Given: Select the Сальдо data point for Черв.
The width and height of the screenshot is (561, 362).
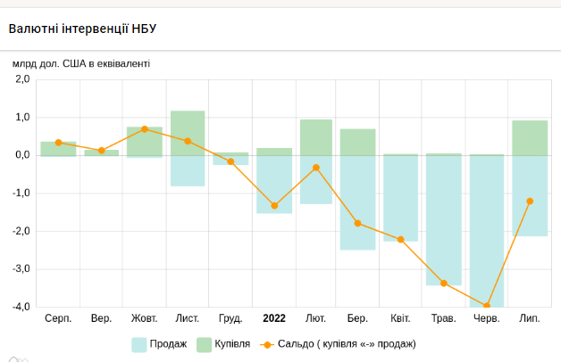Looking at the screenshot, I should click(487, 306).
